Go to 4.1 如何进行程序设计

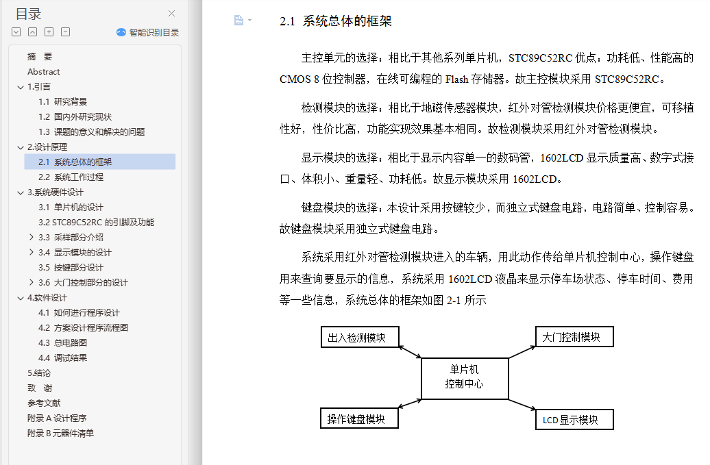[79, 312]
